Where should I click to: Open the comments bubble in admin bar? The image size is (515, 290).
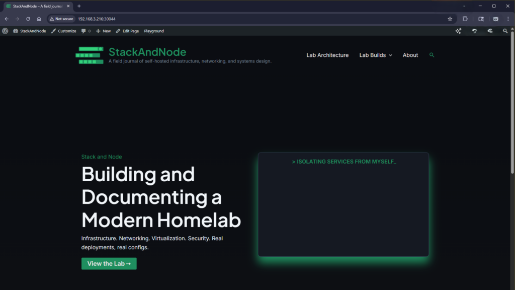(x=86, y=31)
